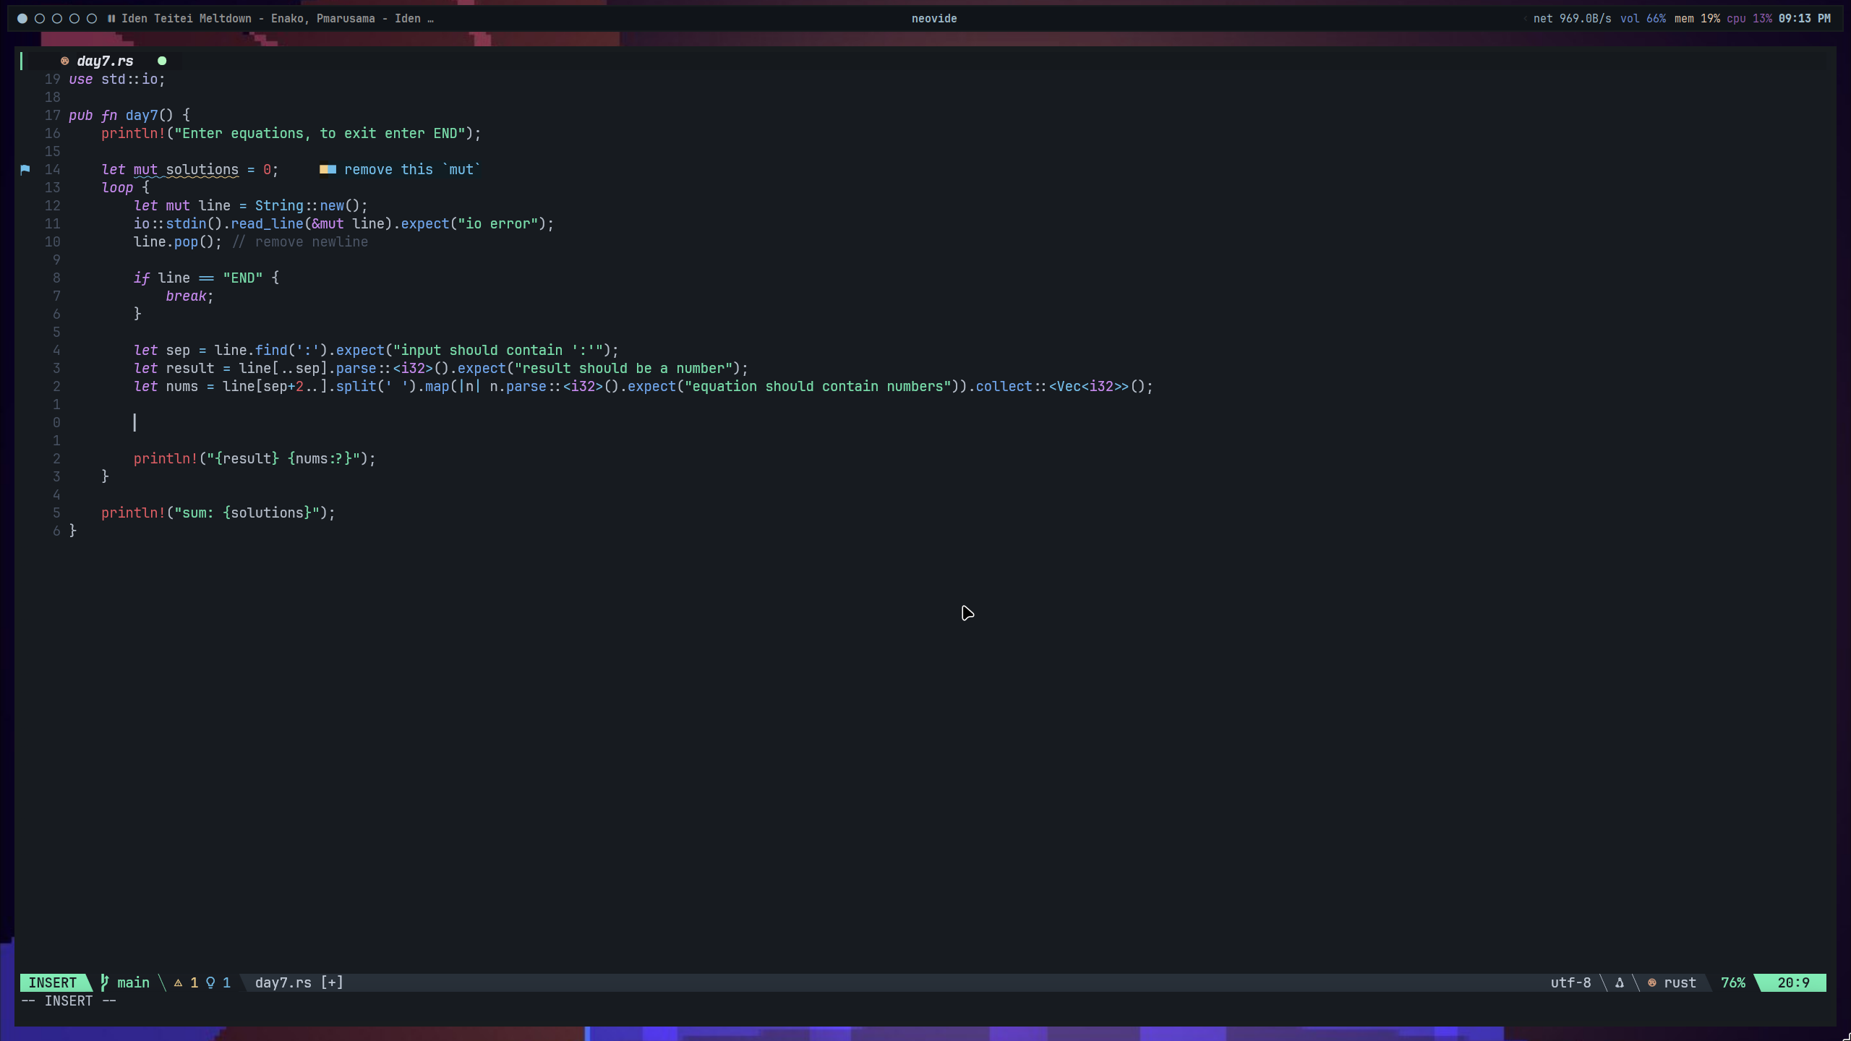
Task: Click the main branch name in statusline
Action: coord(133,982)
